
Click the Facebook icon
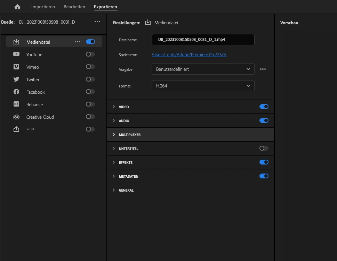(x=16, y=92)
